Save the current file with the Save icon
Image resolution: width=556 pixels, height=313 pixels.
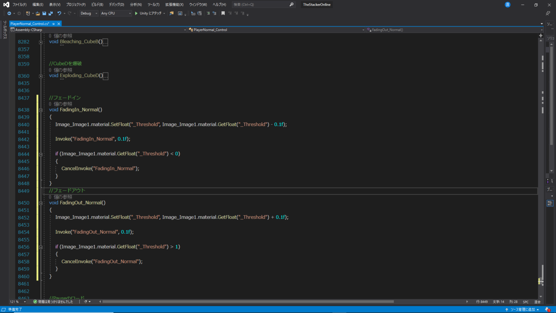pyautogui.click(x=44, y=13)
